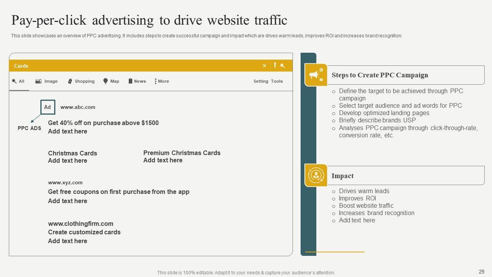This screenshot has width=492, height=277.
Task: Clear search with the X icon
Action: point(264,66)
